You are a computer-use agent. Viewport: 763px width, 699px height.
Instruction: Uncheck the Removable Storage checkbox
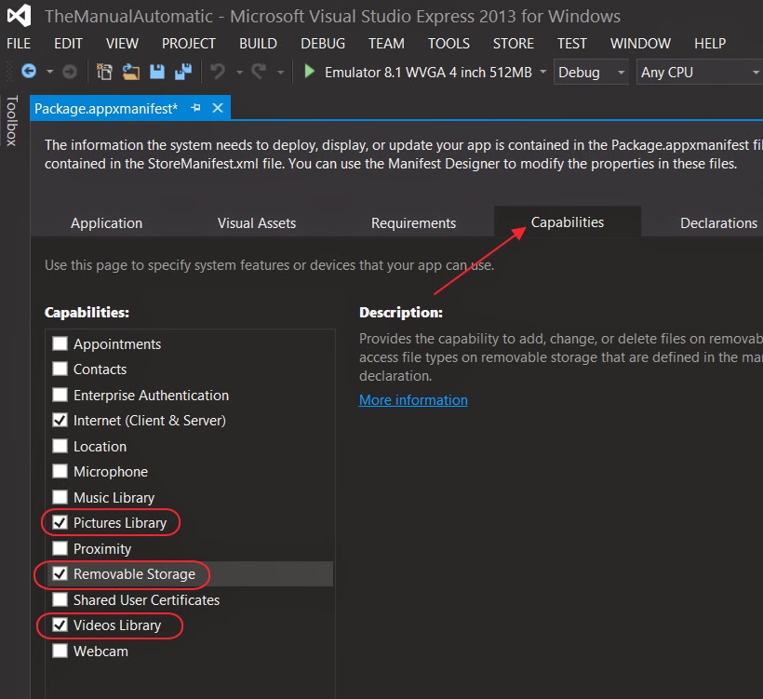pyautogui.click(x=60, y=573)
